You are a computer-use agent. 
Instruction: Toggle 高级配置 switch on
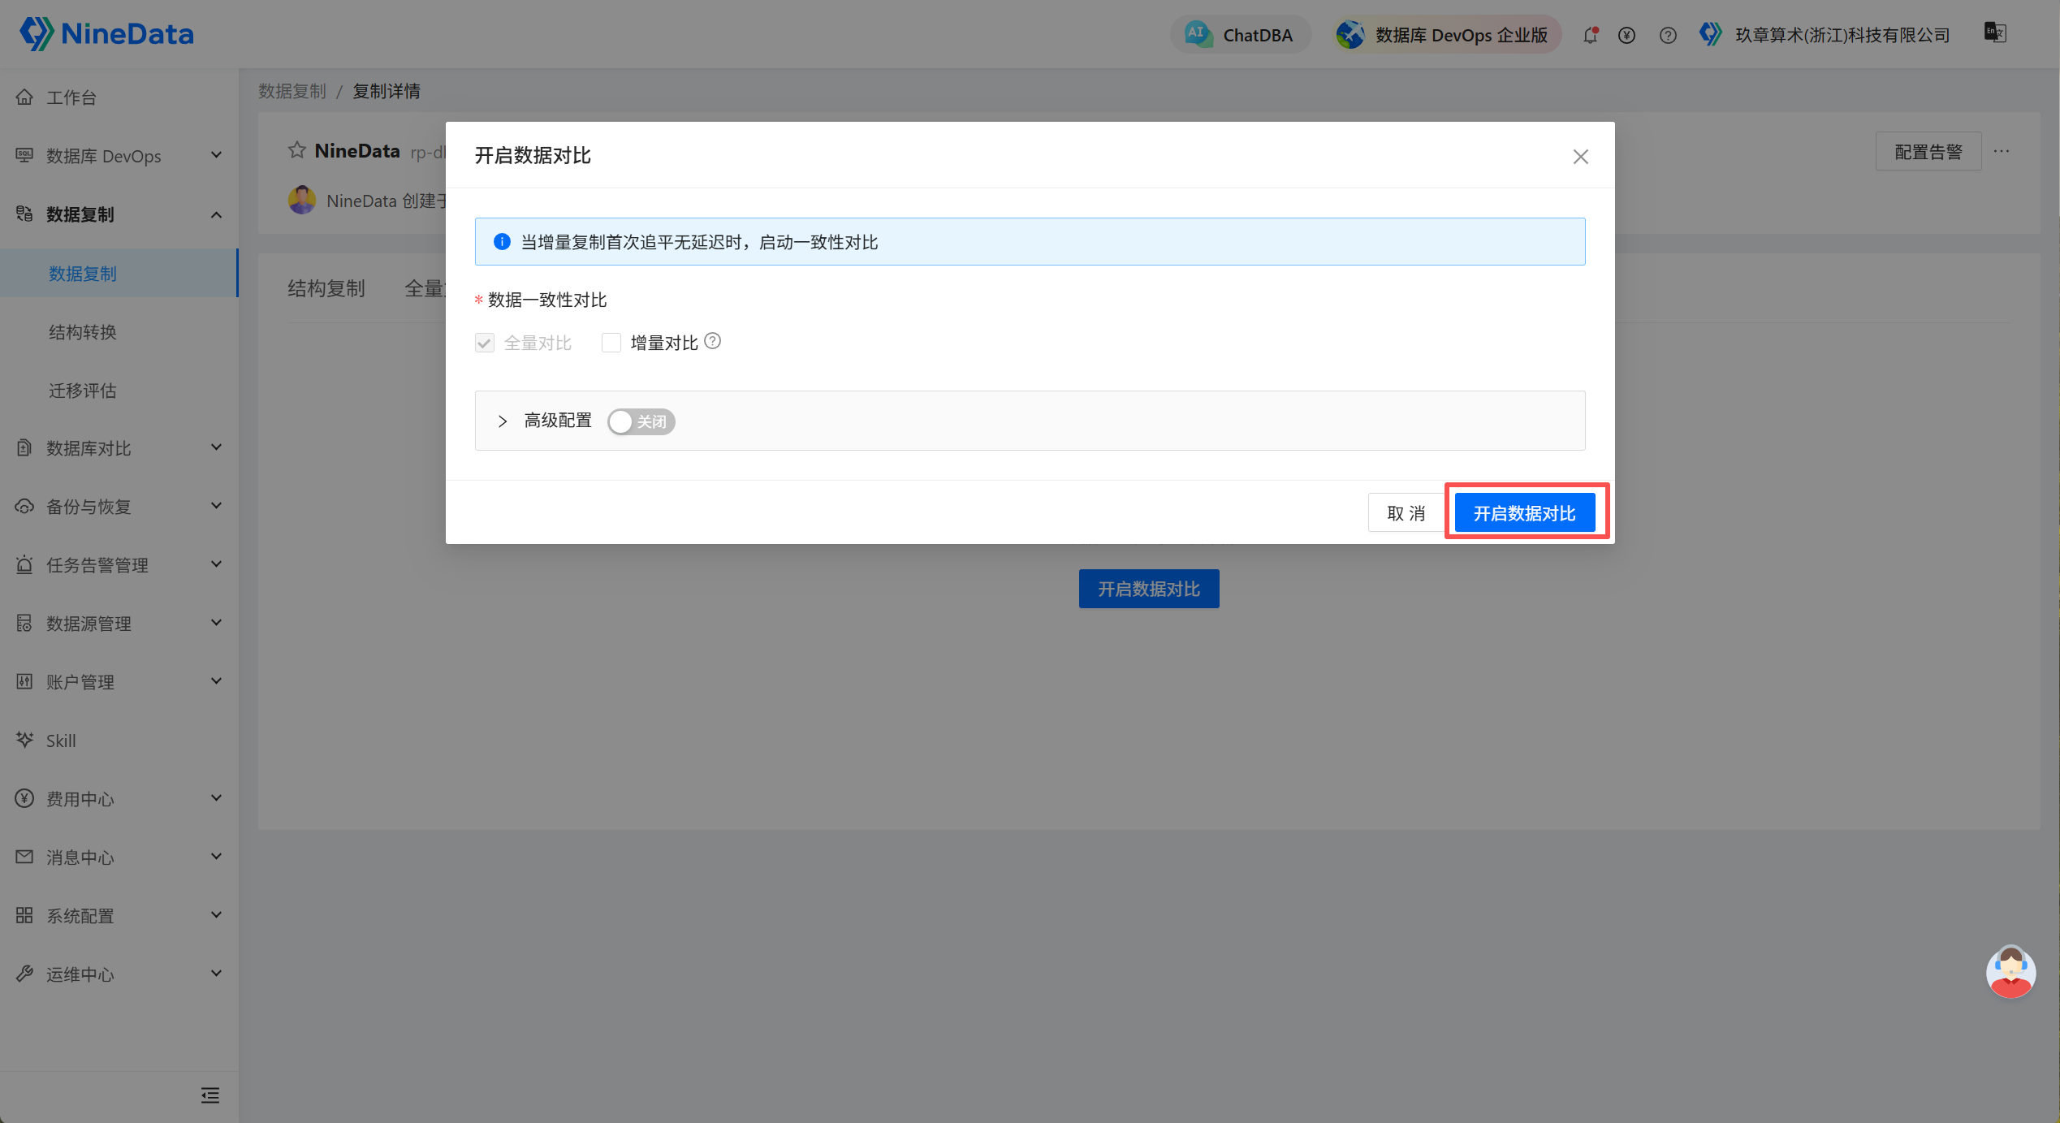641,421
